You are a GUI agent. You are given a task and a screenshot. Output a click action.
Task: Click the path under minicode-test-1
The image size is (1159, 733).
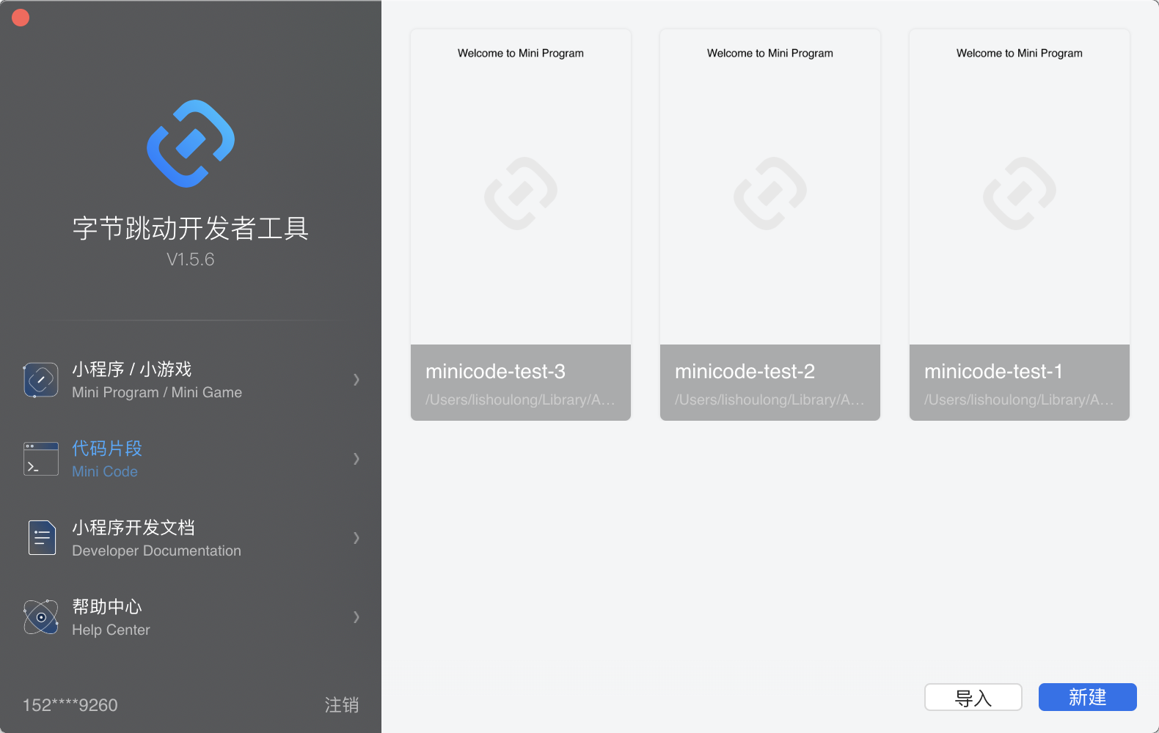[1019, 399]
